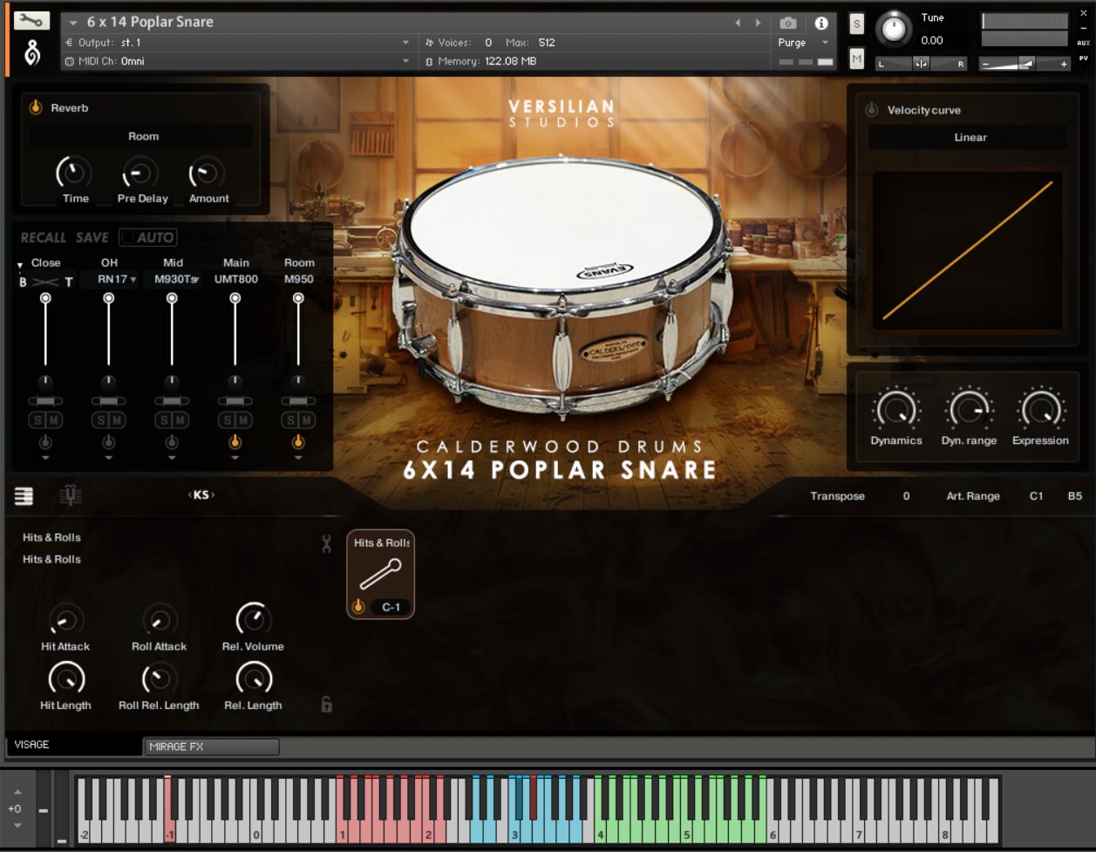
Task: Go to the previous instrument arrow
Action: click(738, 23)
